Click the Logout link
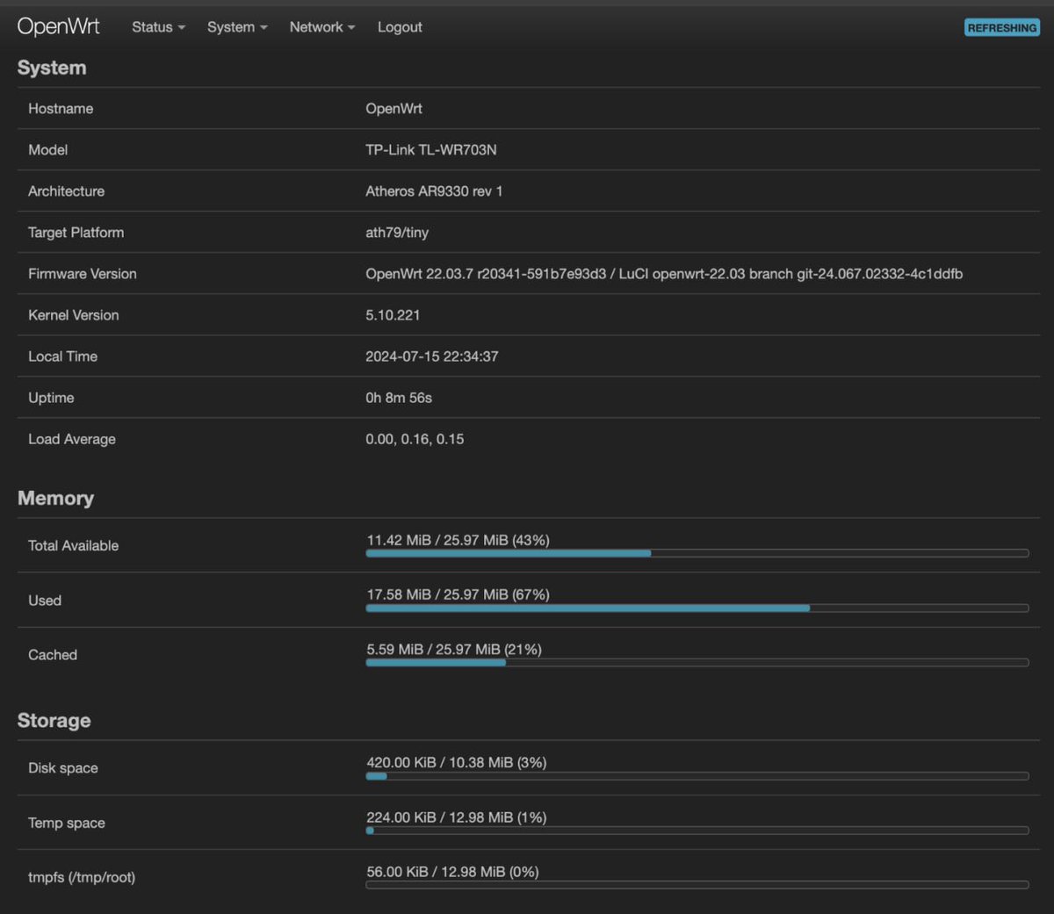The width and height of the screenshot is (1054, 914). pyautogui.click(x=400, y=27)
